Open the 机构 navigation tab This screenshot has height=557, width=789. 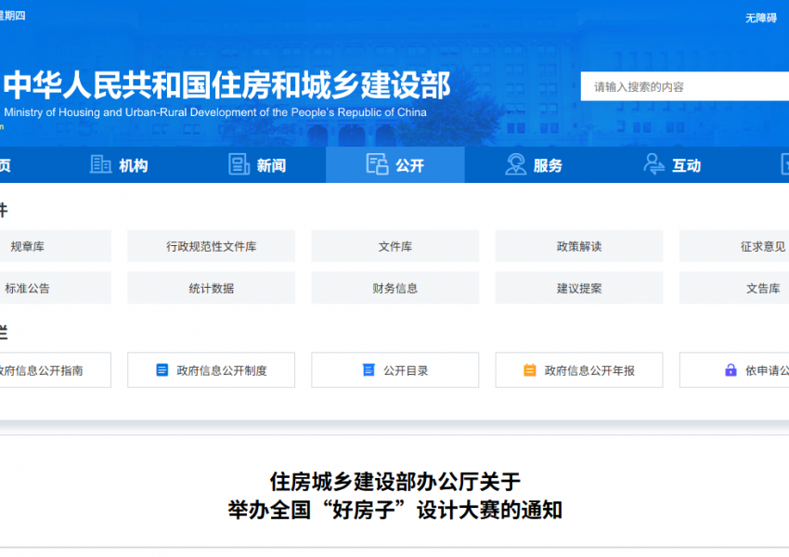119,164
